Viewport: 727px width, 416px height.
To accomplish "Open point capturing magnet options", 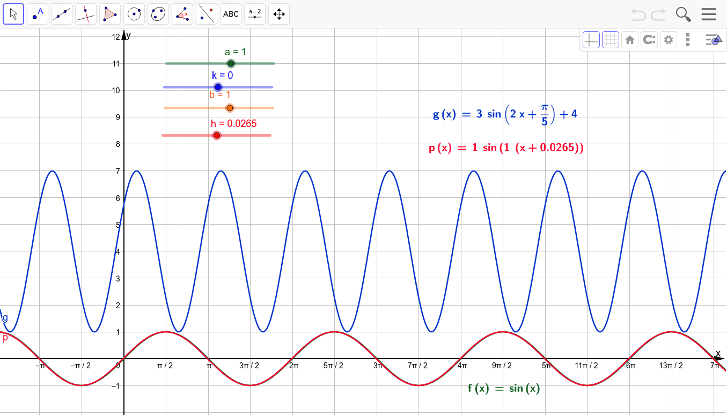I will 649,40.
